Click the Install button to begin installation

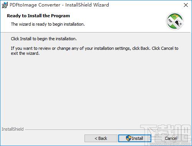pyautogui.click(x=135, y=138)
